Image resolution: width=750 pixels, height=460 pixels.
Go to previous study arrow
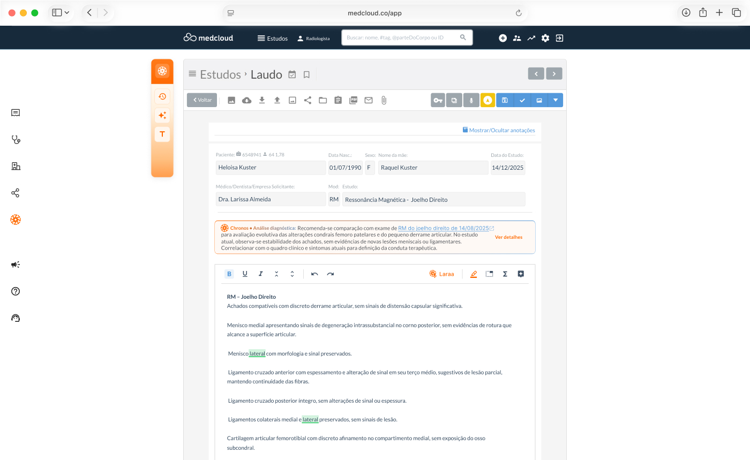coord(536,74)
